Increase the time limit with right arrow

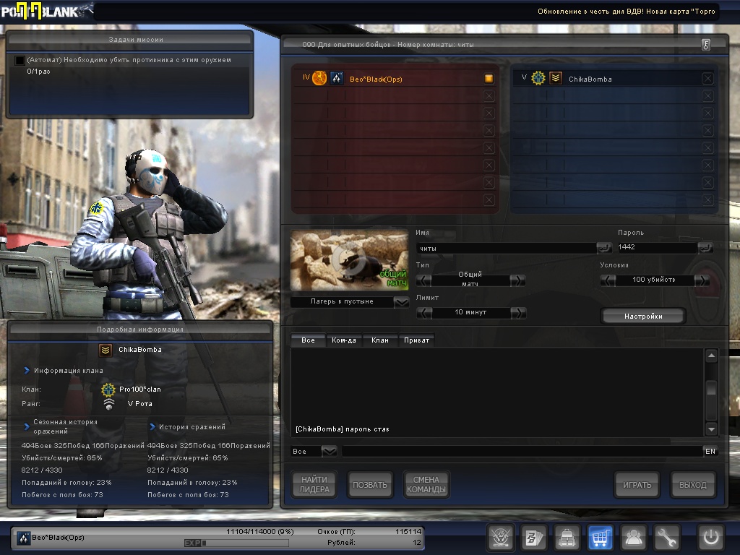click(518, 313)
